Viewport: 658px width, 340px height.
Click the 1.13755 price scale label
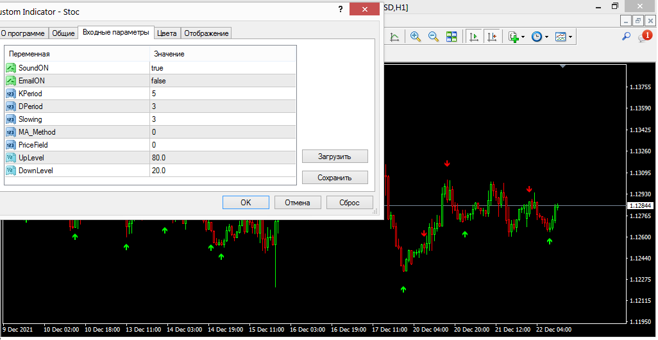click(x=641, y=87)
